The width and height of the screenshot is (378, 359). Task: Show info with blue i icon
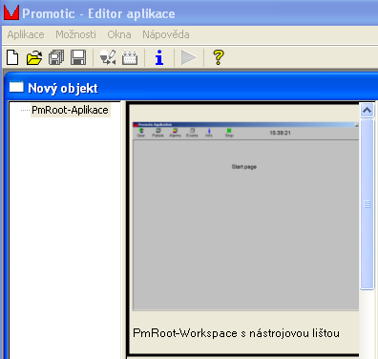coord(159,57)
